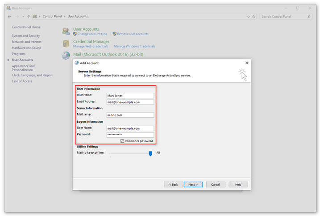Click the Back button in Add Account
320x216 pixels.
(174, 184)
